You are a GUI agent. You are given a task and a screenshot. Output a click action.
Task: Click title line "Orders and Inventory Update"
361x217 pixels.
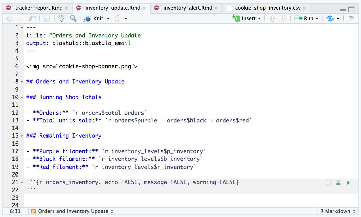click(x=85, y=35)
